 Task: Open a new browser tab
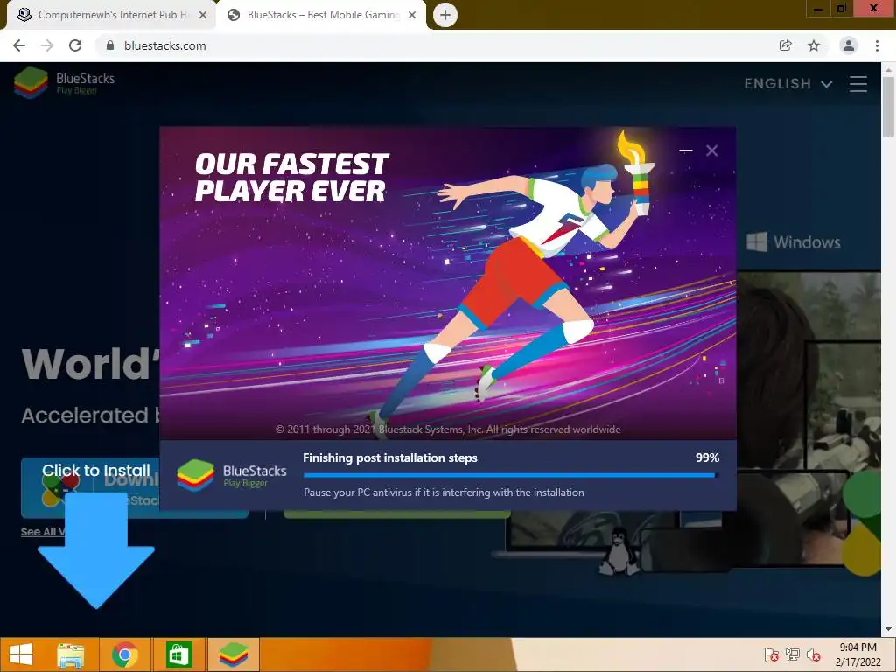(445, 15)
